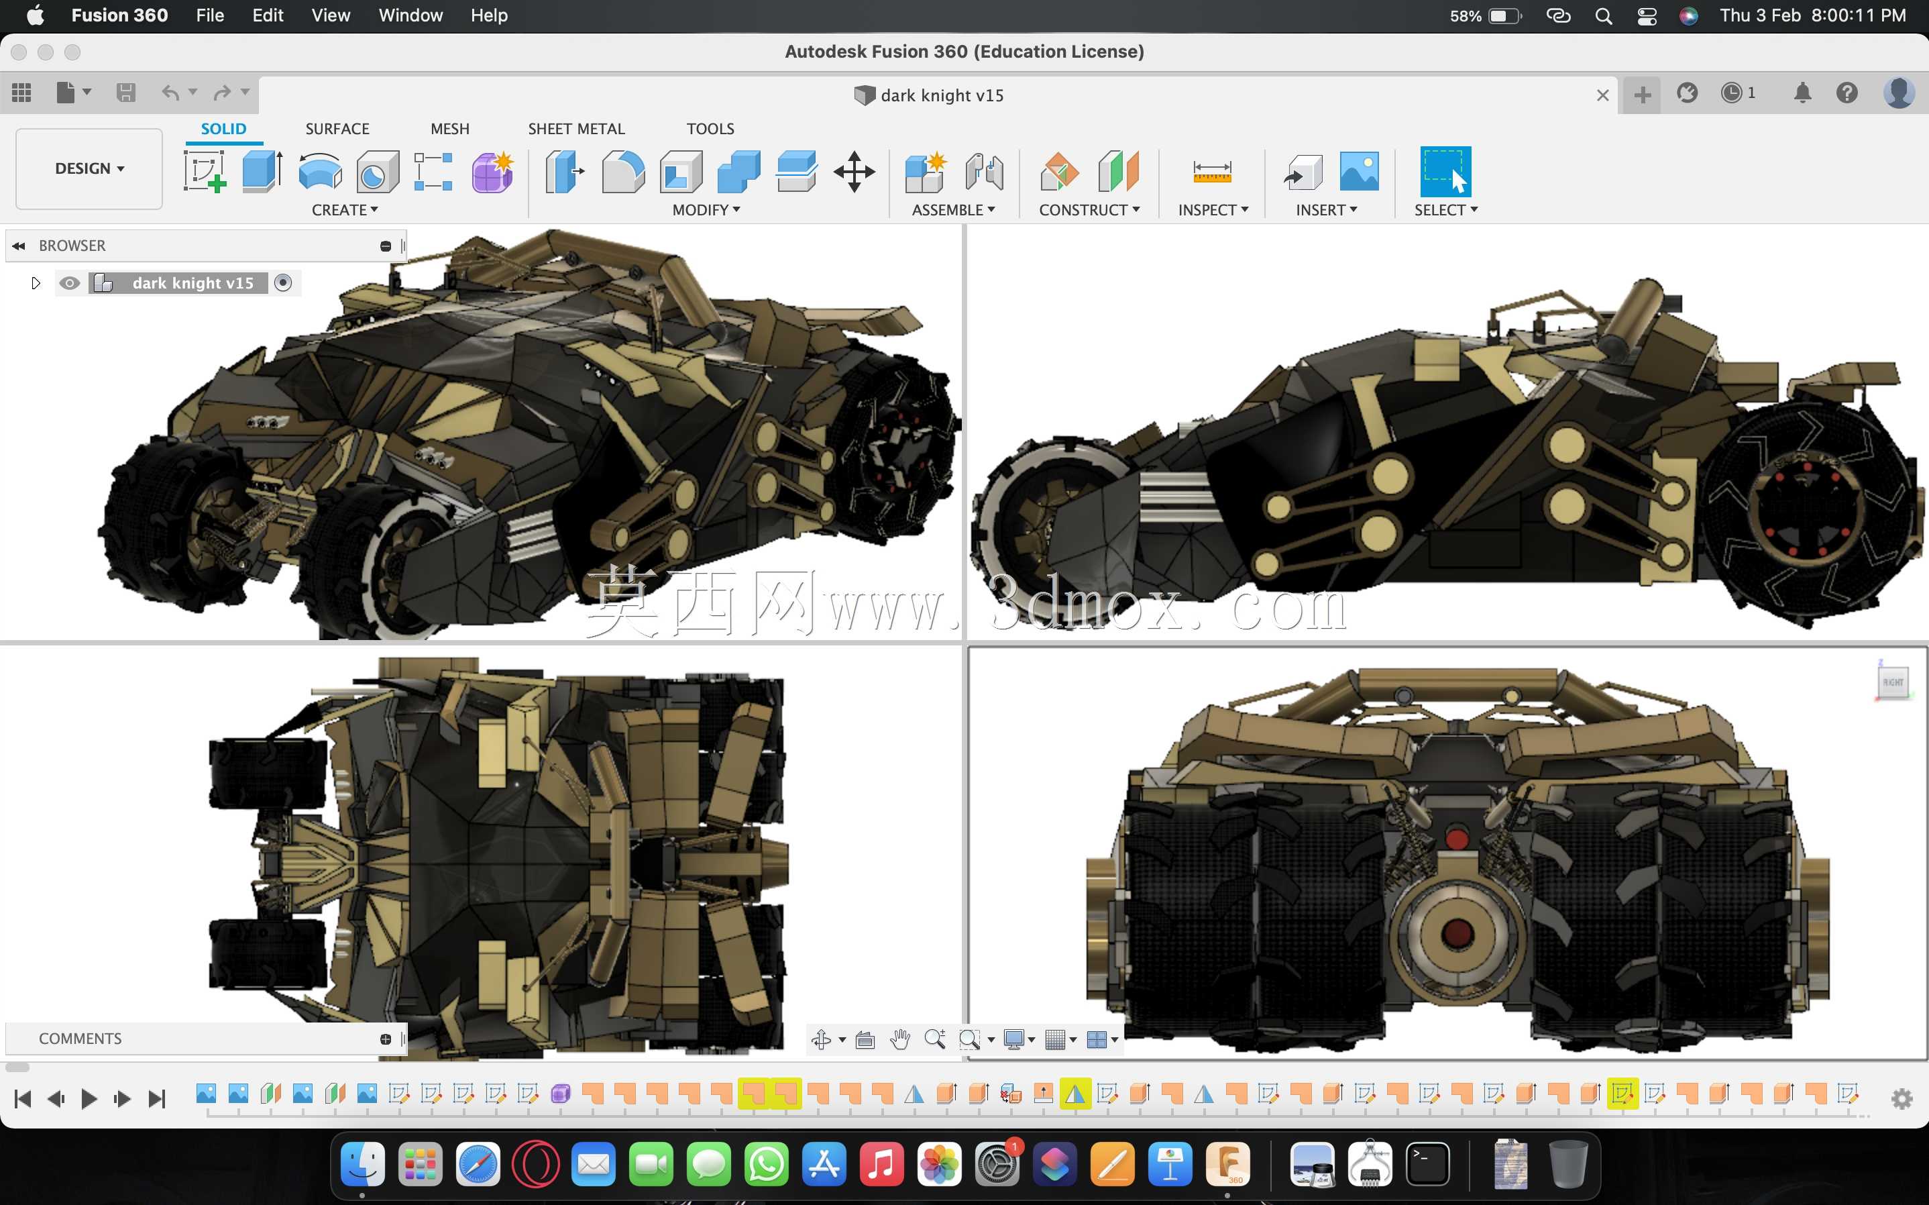This screenshot has width=1929, height=1205.
Task: Switch to the MESH tab
Action: point(450,128)
